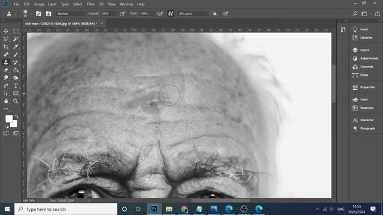Image resolution: width=383 pixels, height=215 pixels.
Task: Select the Hand tool
Action: click(6, 101)
